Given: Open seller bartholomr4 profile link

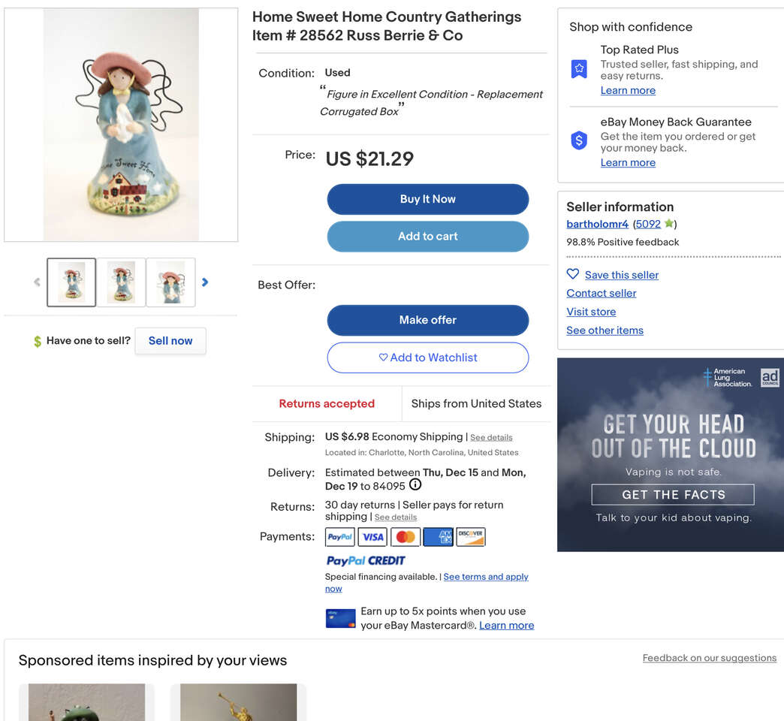Looking at the screenshot, I should (597, 224).
